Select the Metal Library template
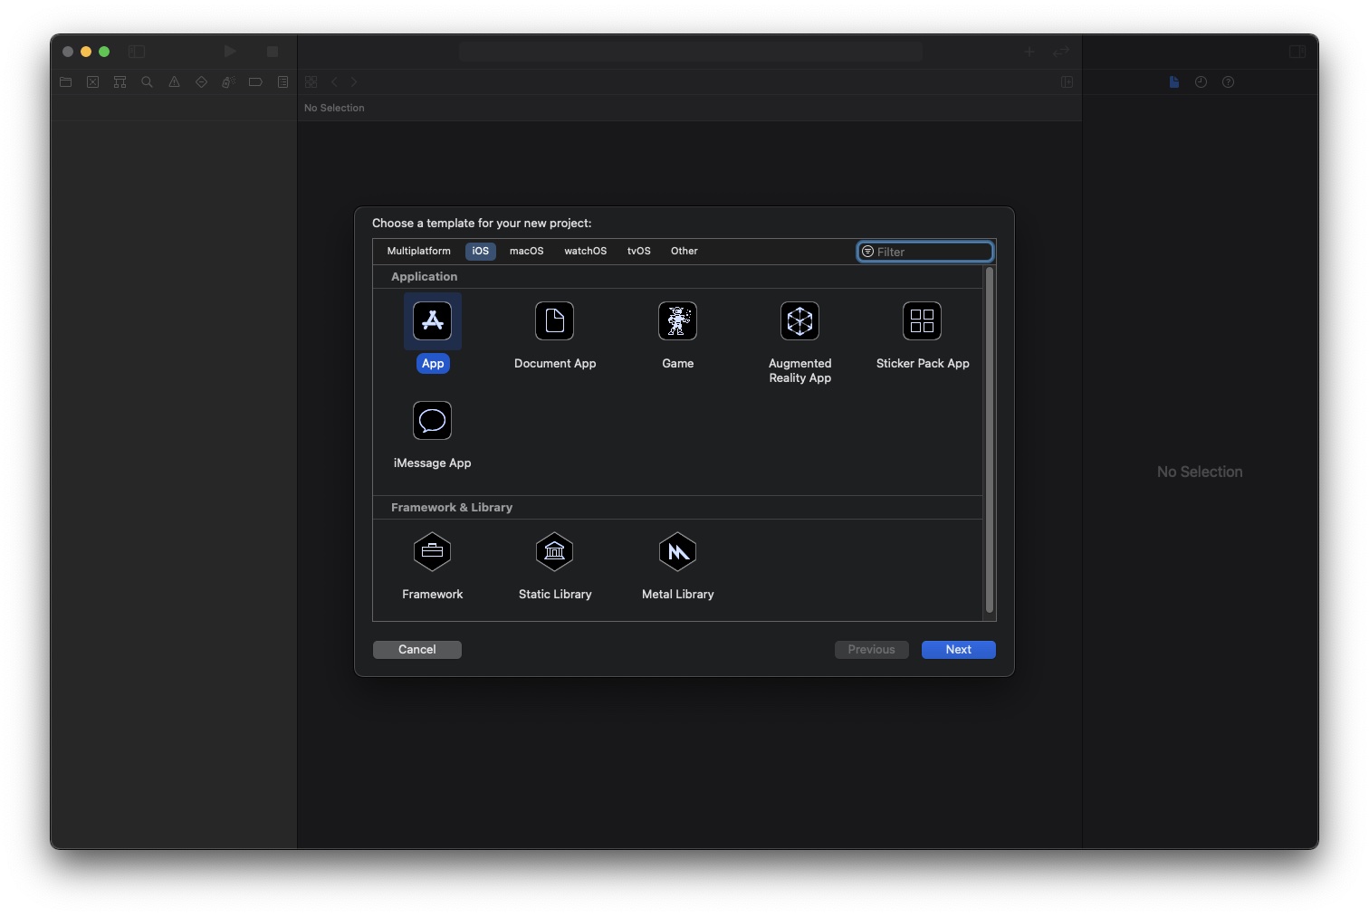The width and height of the screenshot is (1369, 916). [x=677, y=551]
